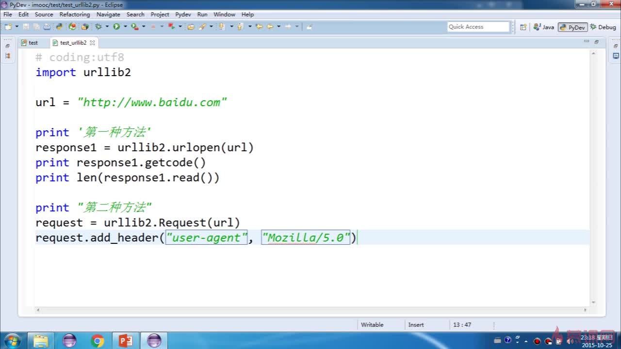Open Google Chrome from taskbar
This screenshot has width=621, height=349.
click(98, 341)
